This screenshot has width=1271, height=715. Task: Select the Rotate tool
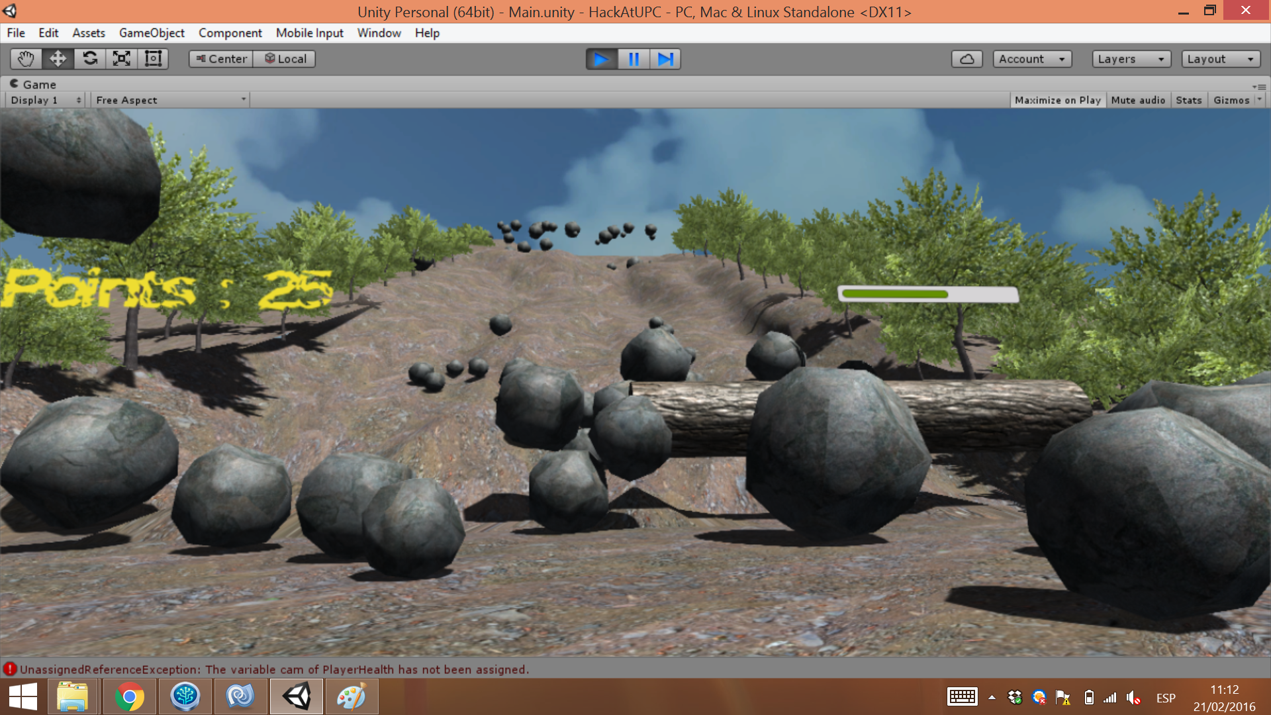pos(90,59)
